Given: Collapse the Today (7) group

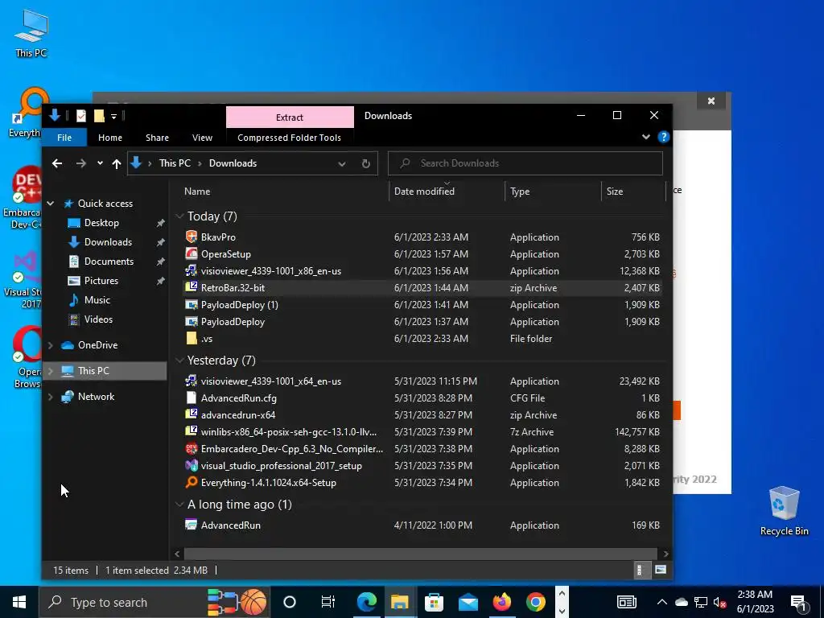Looking at the screenshot, I should [179, 216].
